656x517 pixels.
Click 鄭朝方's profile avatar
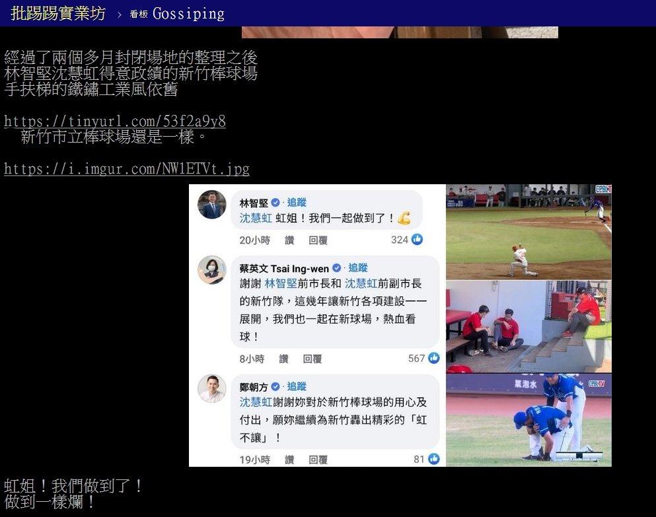click(211, 389)
